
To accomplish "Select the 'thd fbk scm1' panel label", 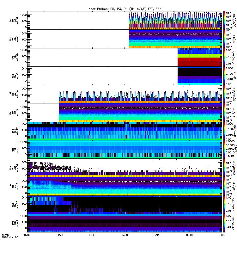I will [x=15, y=149].
